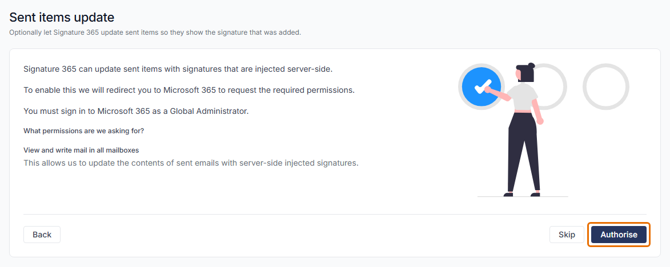Screen dimensions: 670x267
Task: Click the Authorise button
Action: click(x=619, y=235)
